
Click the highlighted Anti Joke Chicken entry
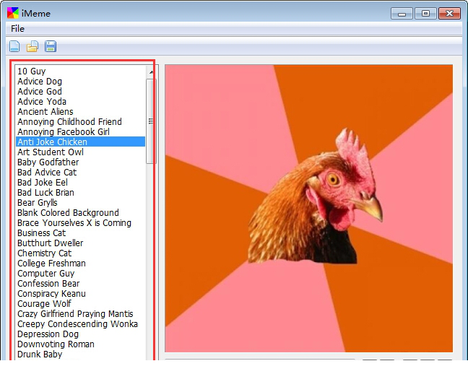coord(81,142)
